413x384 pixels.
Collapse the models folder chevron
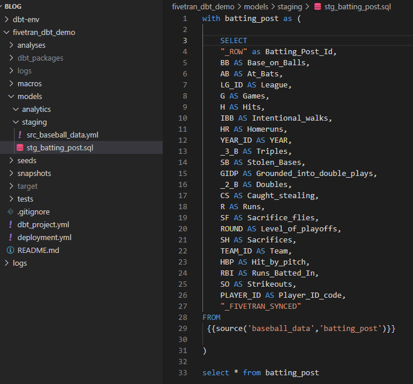point(11,96)
